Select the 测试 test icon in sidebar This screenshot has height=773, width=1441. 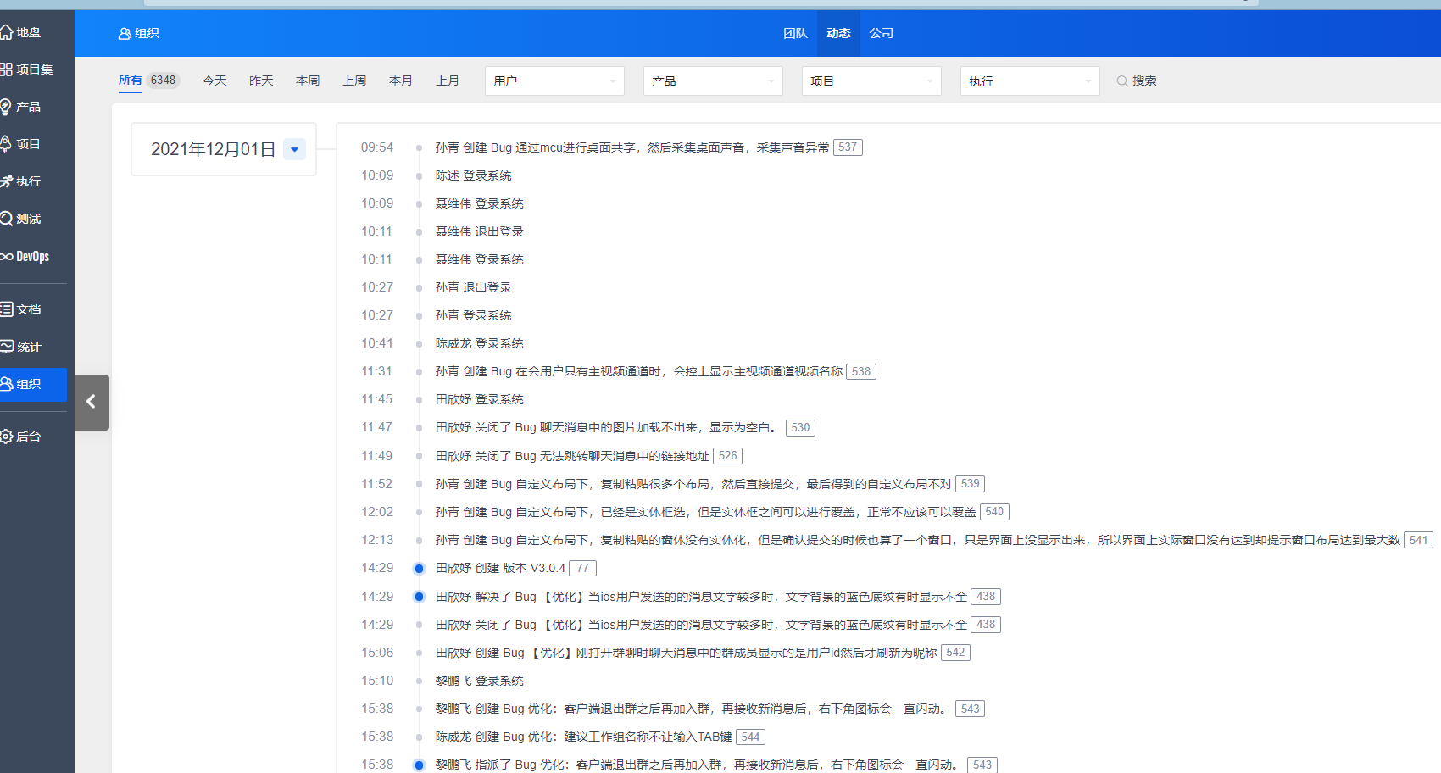click(7, 219)
